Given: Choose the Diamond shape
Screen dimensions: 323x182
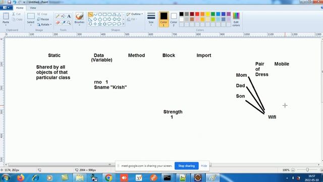Looking at the screenshot, I should (95, 19).
